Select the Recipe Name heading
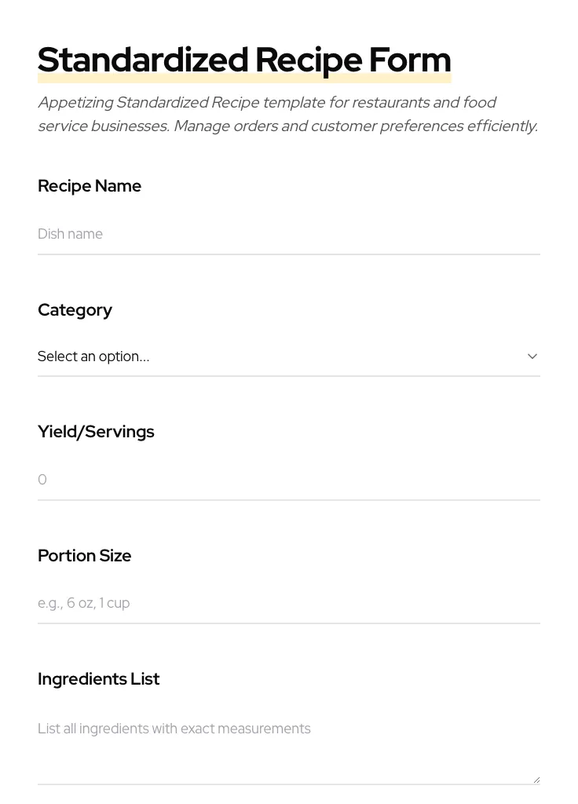578x804 pixels. point(90,186)
